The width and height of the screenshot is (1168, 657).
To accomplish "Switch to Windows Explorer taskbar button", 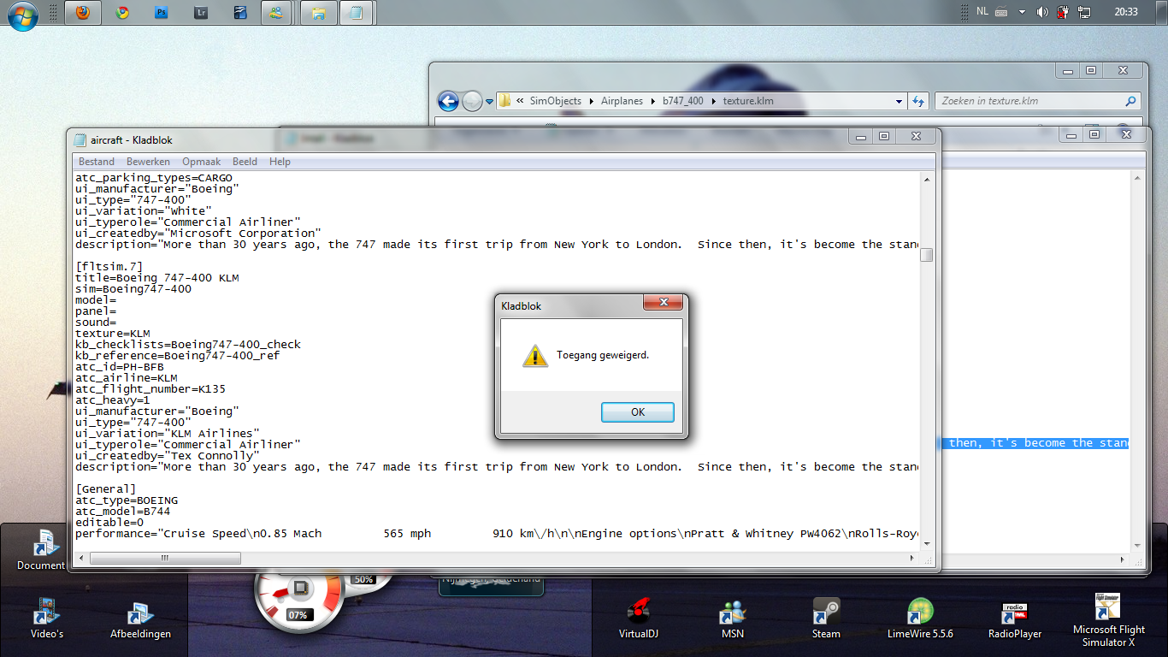I will pos(318,13).
